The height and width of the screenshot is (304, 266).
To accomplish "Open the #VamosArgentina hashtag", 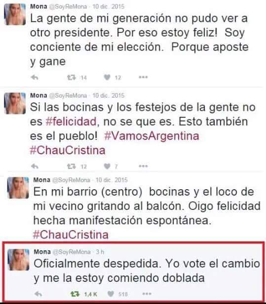I will (152, 136).
